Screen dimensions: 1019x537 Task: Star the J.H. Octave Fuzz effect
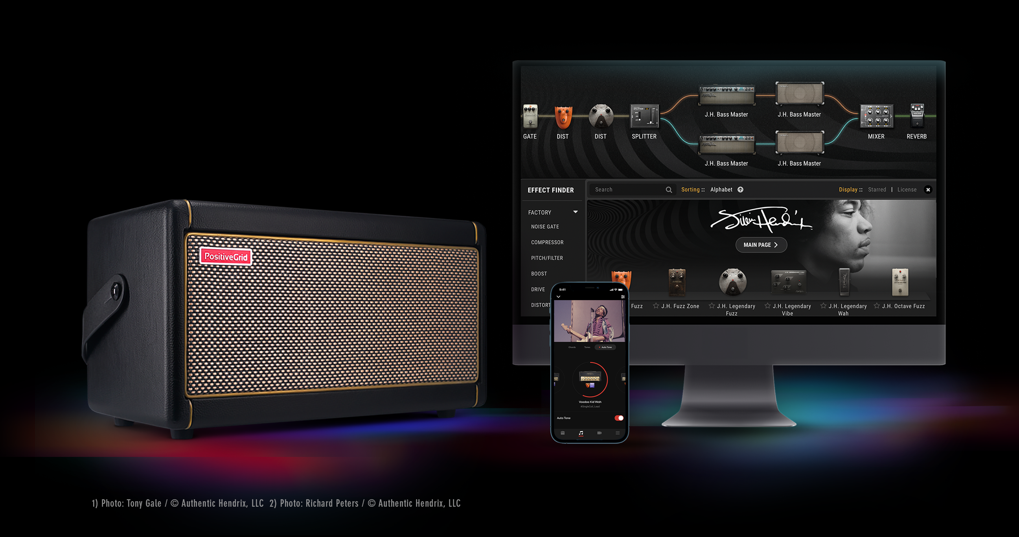point(877,306)
